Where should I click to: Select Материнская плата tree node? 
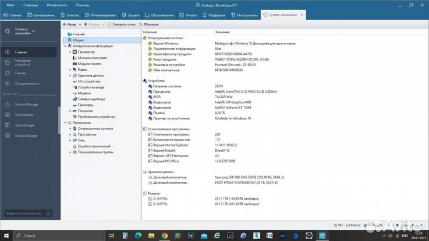click(92, 58)
